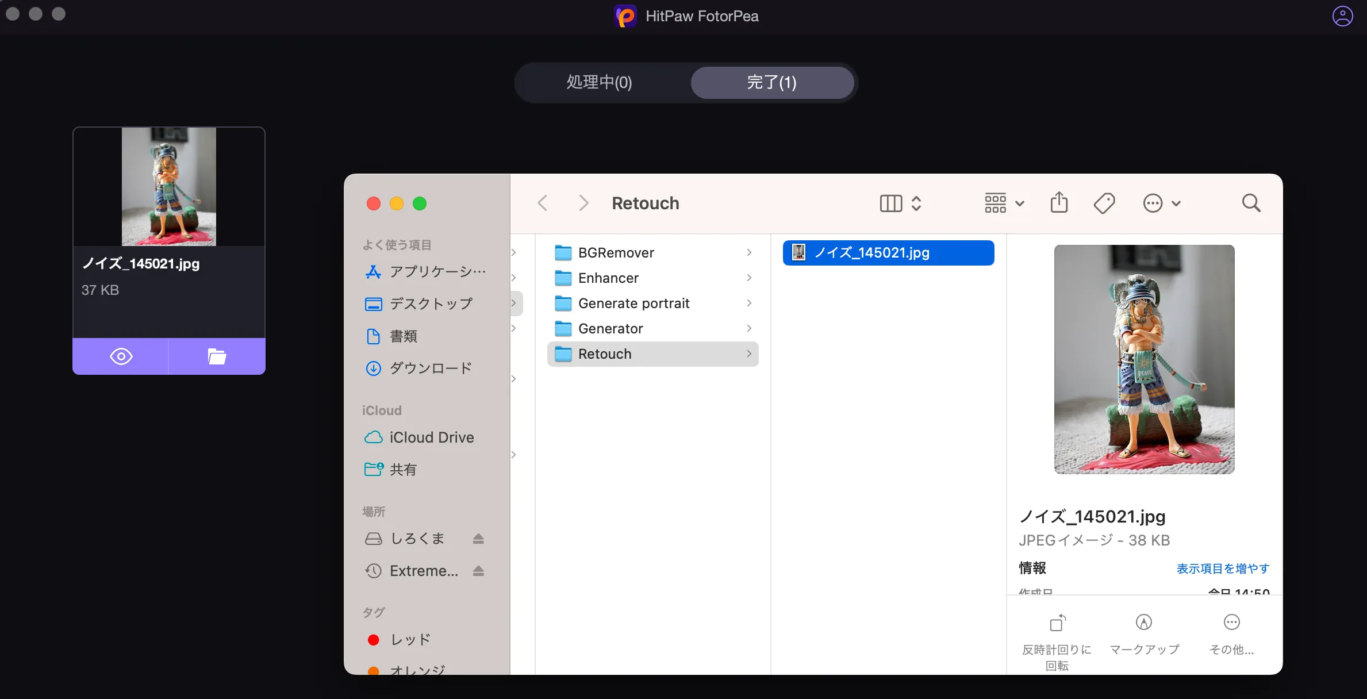Screen dimensions: 1367x699
Task: Eject the Extreme... volume
Action: coord(478,571)
